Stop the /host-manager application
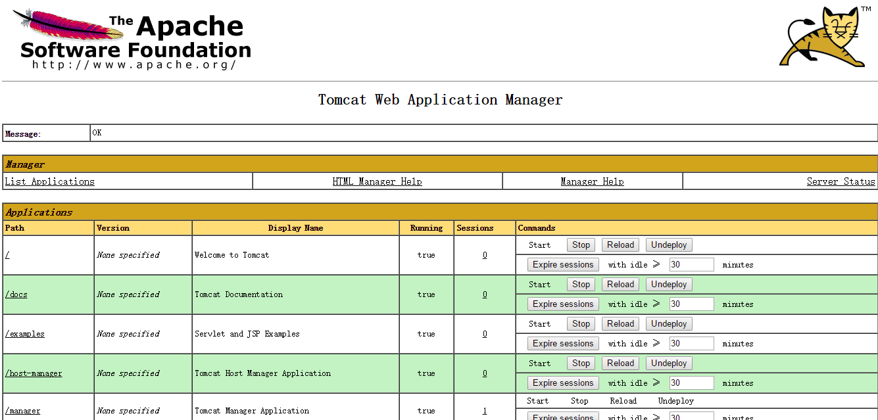 (x=581, y=363)
